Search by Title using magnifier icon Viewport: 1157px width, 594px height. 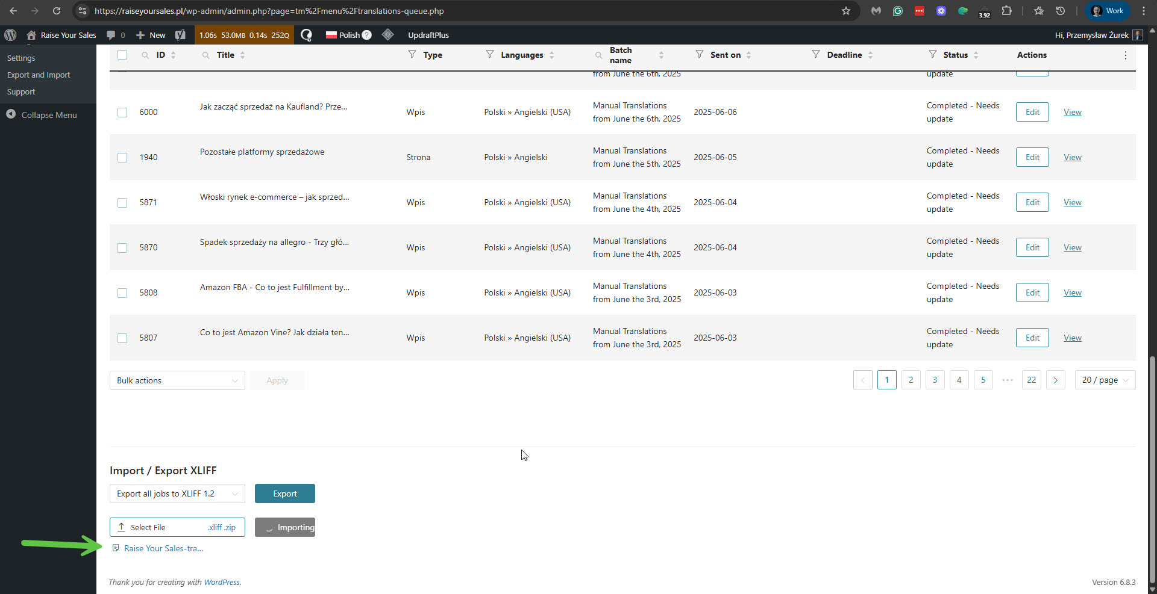205,55
